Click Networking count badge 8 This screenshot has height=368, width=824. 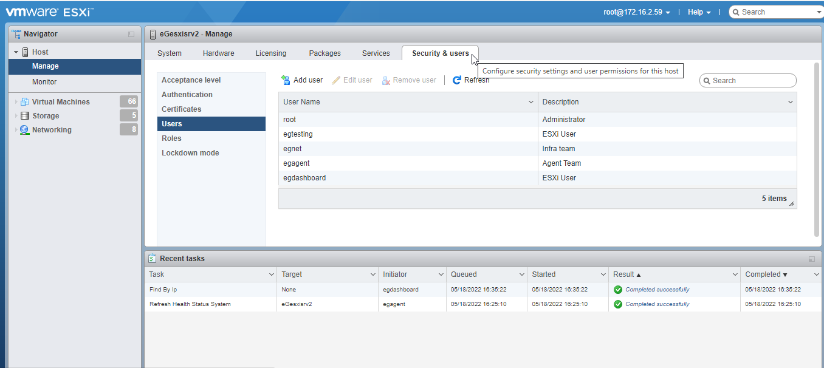129,129
